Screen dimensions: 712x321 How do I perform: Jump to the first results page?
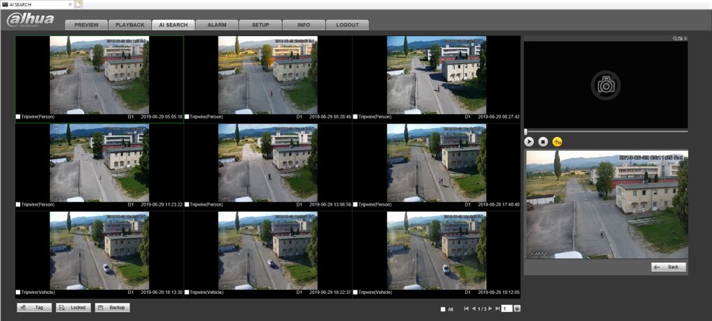pos(466,308)
